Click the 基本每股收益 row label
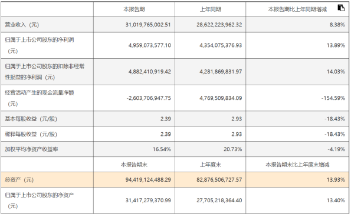The width and height of the screenshot is (351, 214). point(31,119)
